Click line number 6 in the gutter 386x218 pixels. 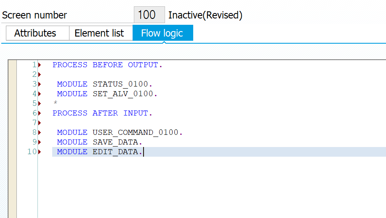(x=35, y=113)
